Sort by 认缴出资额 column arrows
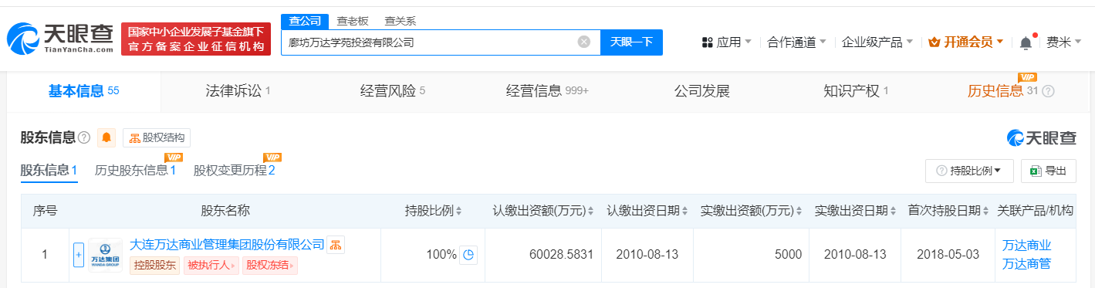This screenshot has width=1095, height=288. tap(590, 211)
